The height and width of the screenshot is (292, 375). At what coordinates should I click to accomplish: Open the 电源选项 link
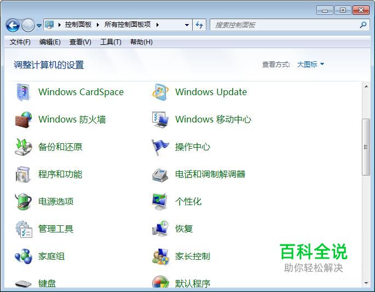(x=56, y=201)
